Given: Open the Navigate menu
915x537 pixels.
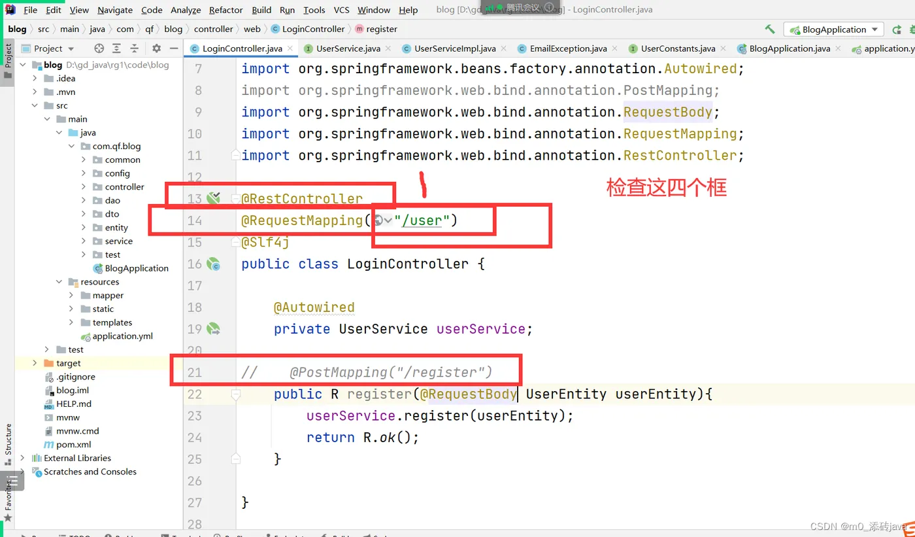Looking at the screenshot, I should pos(115,10).
